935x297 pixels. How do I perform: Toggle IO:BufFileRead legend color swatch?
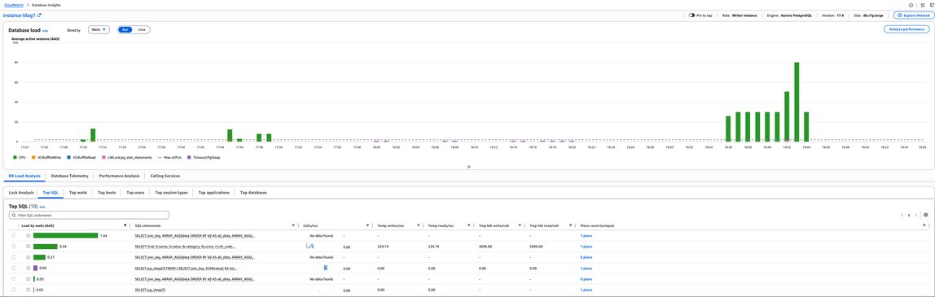(x=68, y=157)
